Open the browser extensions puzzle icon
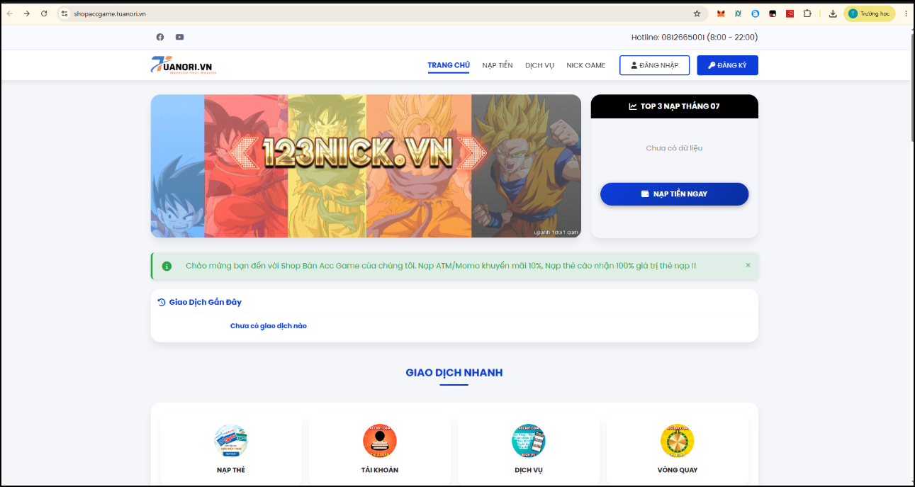This screenshot has width=915, height=487. point(807,13)
